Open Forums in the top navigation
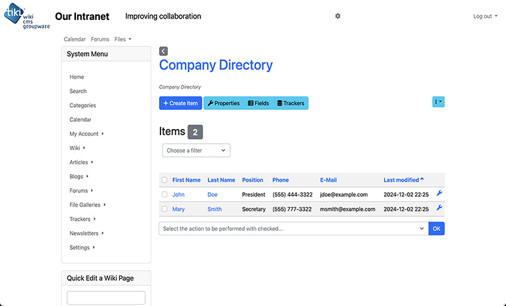Viewport: 506px width, 306px height. coord(100,39)
